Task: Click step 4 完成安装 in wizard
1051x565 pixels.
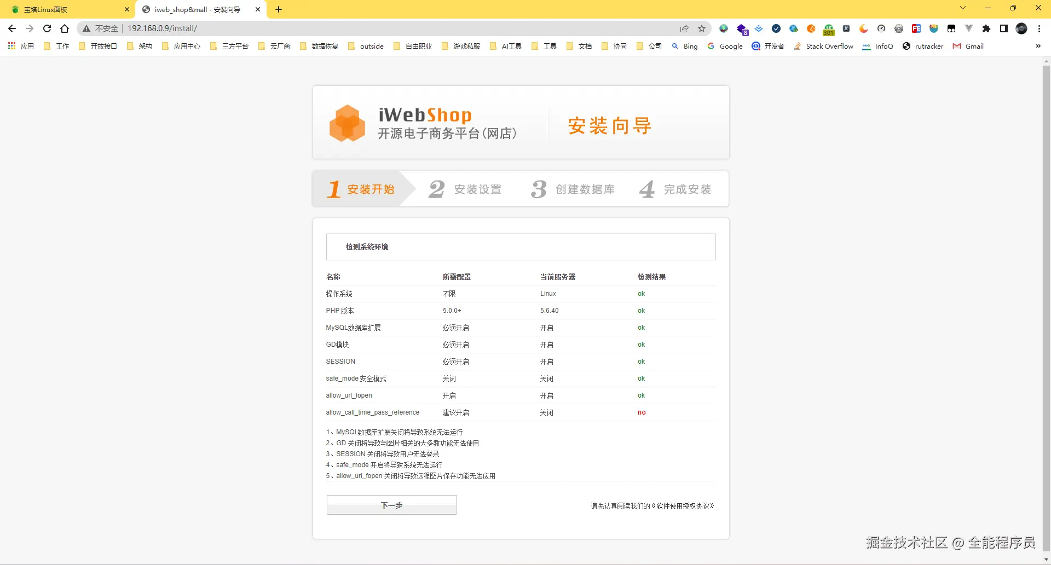Action: tap(675, 189)
